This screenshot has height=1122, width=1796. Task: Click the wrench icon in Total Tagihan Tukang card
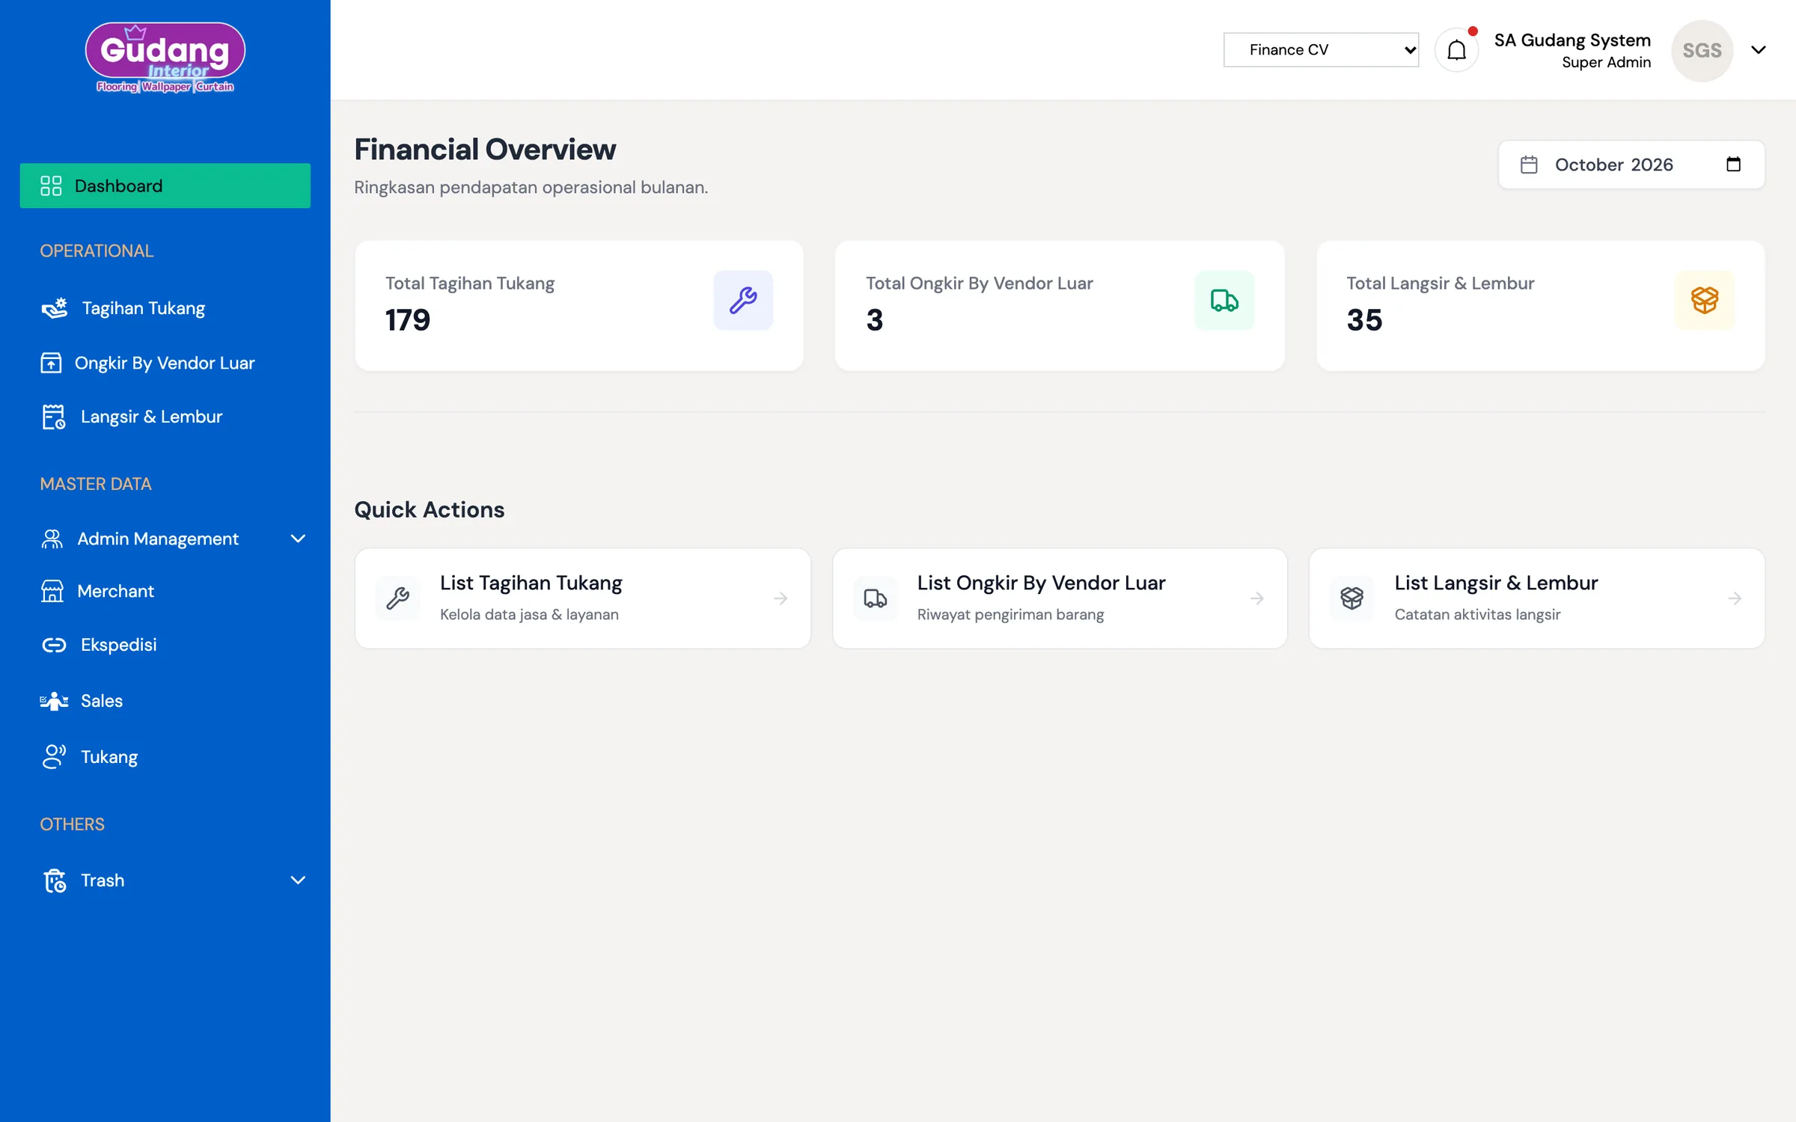coord(743,300)
